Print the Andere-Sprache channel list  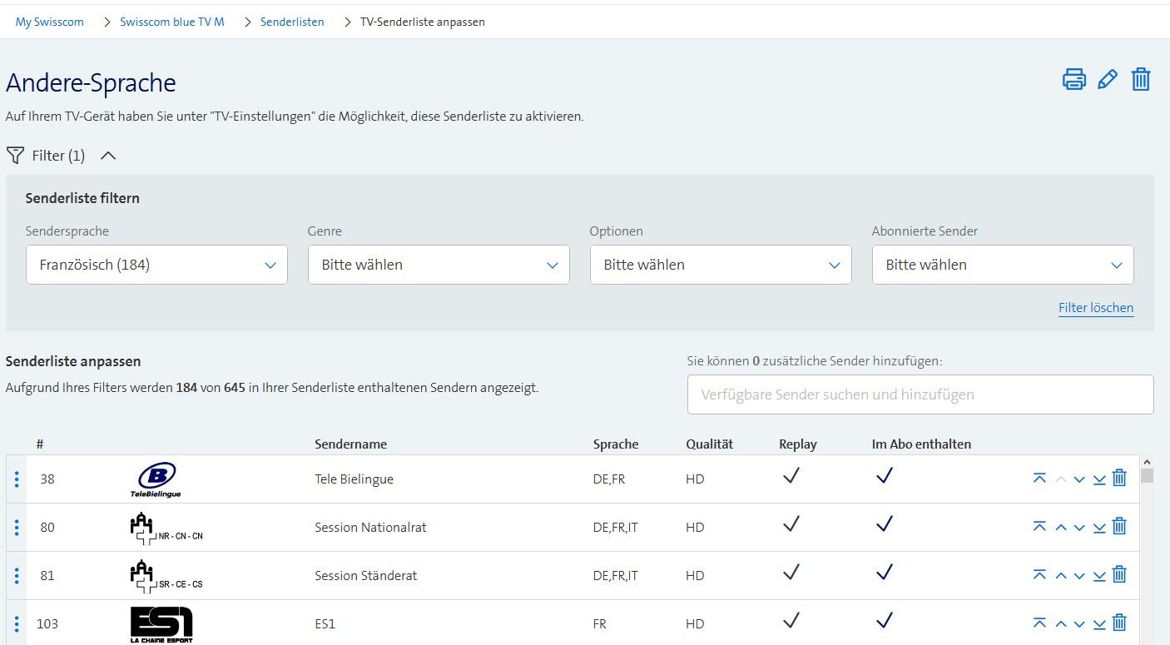click(x=1074, y=79)
